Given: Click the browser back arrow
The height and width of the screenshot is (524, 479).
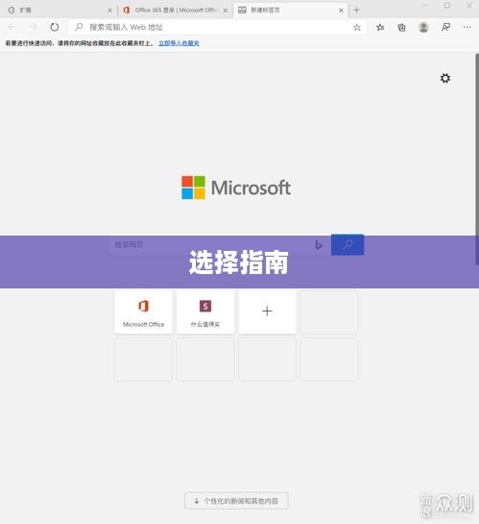Looking at the screenshot, I should click(x=12, y=27).
